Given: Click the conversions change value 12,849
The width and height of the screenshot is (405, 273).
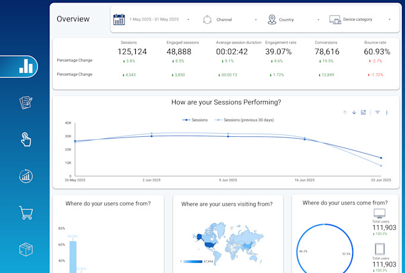Looking at the screenshot, I should (326, 75).
